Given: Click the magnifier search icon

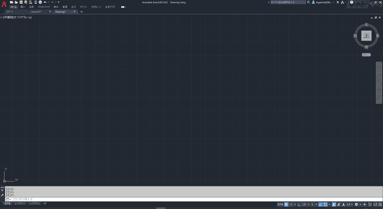Looking at the screenshot, I should (x=309, y=2).
